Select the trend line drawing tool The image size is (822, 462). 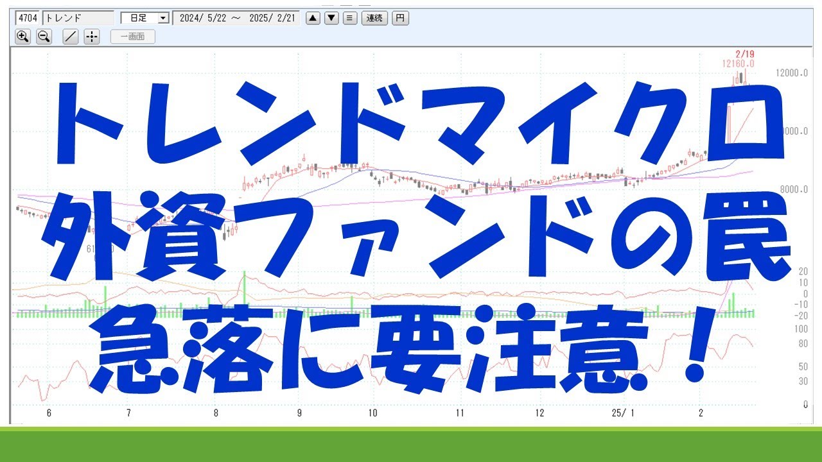(x=70, y=37)
